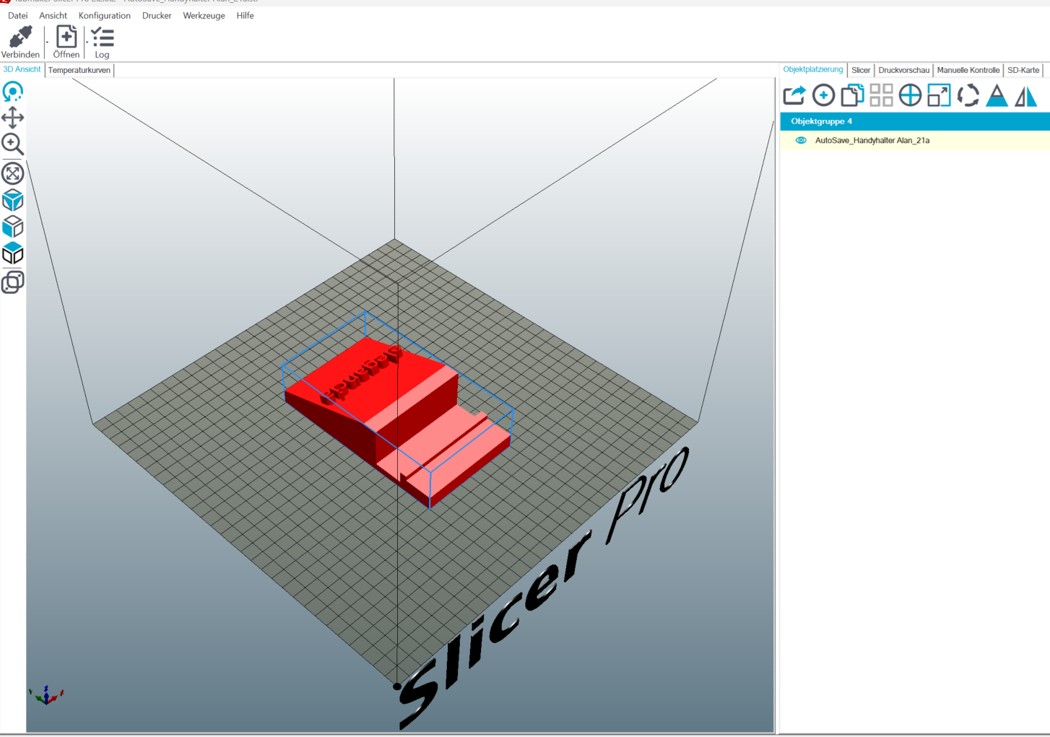Activate the zoom magnifier tool
This screenshot has width=1050, height=737.
pos(13,144)
